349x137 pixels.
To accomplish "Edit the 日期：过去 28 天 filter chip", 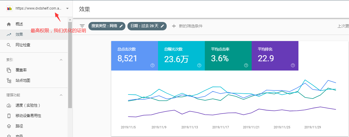I will (x=147, y=26).
